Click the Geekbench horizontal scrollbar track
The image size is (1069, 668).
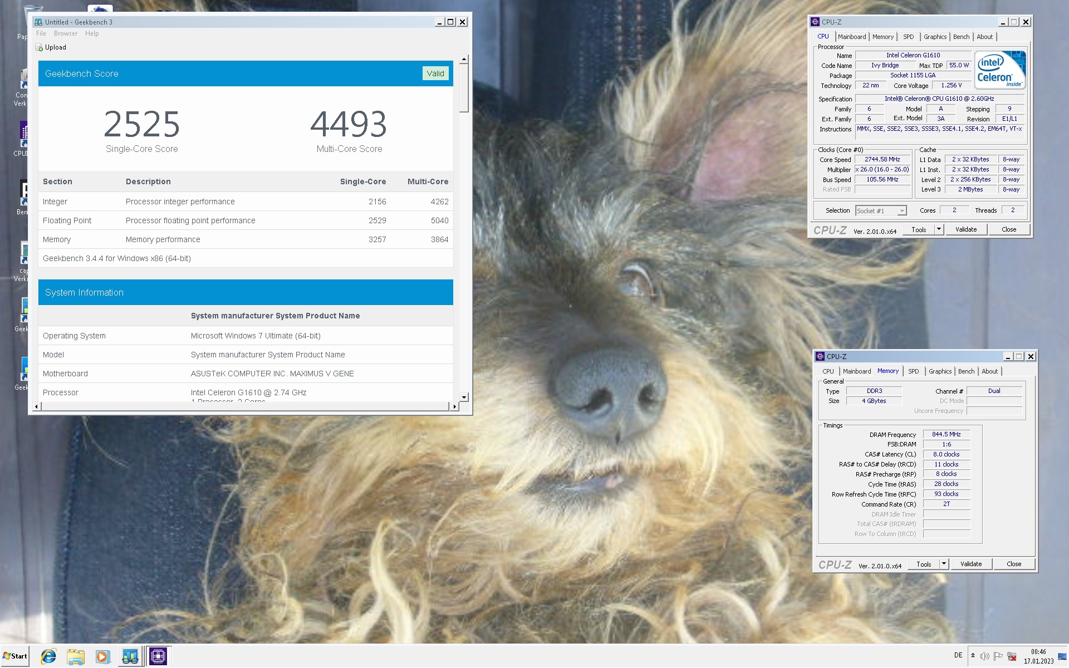point(245,406)
